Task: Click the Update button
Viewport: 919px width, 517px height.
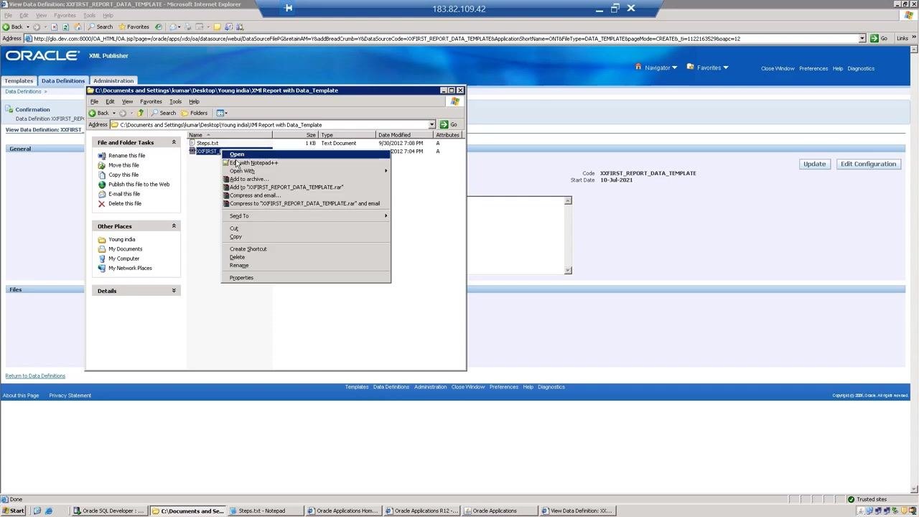Action: pos(814,164)
